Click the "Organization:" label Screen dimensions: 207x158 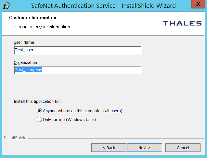click(26, 62)
